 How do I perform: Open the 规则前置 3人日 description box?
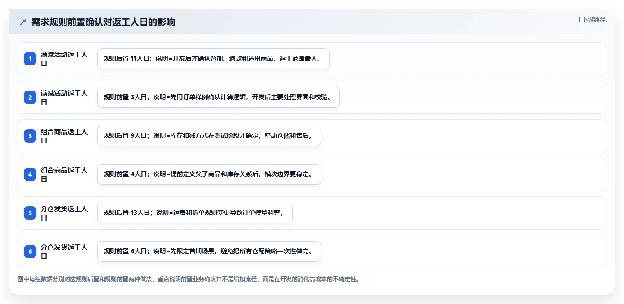click(219, 97)
